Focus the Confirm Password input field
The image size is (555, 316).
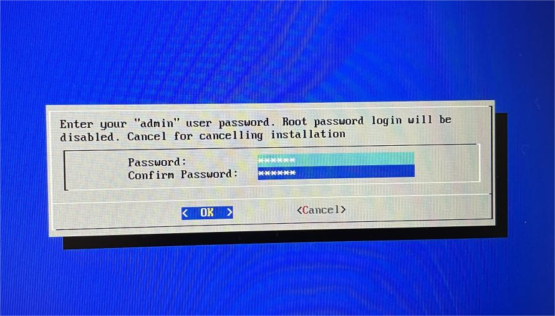click(x=336, y=172)
